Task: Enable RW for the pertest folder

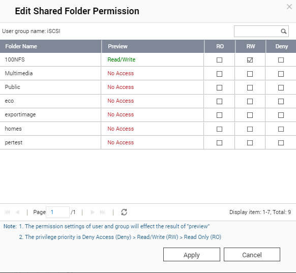Action: [x=250, y=143]
